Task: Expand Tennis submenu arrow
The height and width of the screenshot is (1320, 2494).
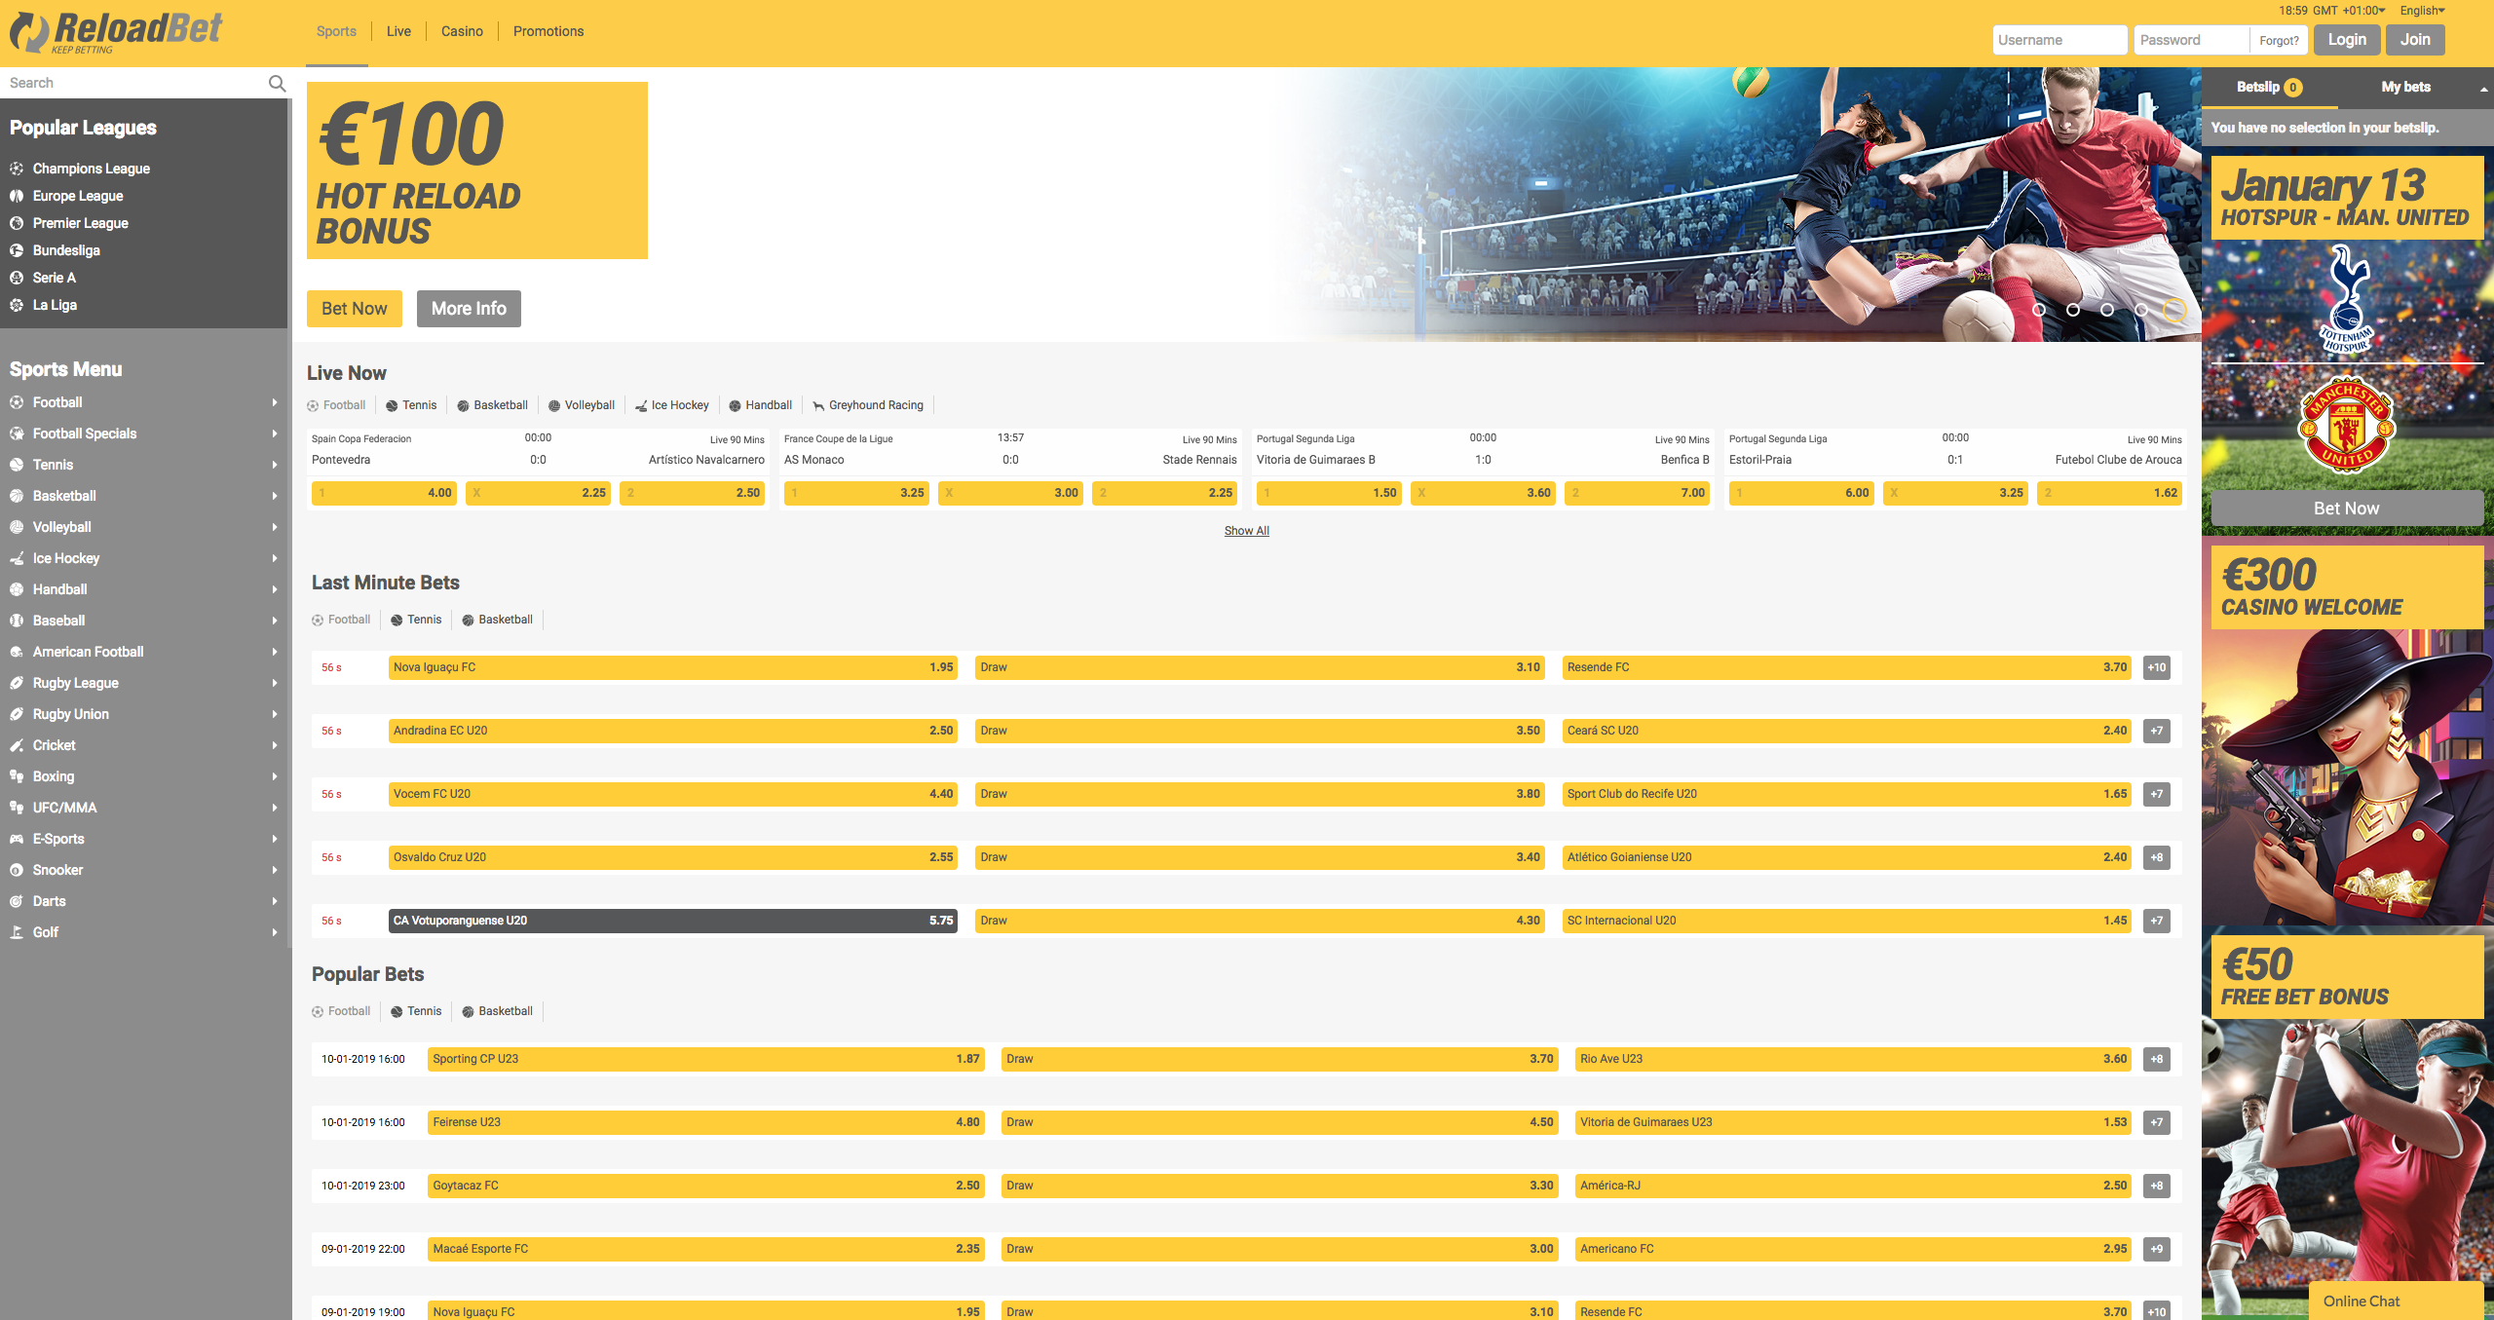Action: click(x=275, y=465)
